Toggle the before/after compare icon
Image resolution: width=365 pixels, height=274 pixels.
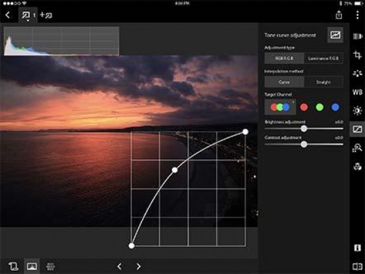(x=357, y=266)
